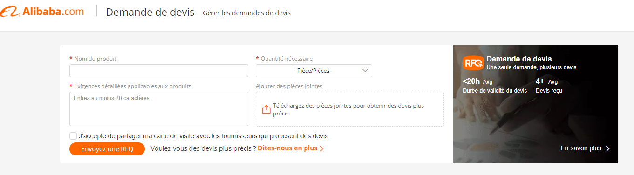Click the Envoyez une RFQ button
The height and width of the screenshot is (175, 634).
(107, 149)
